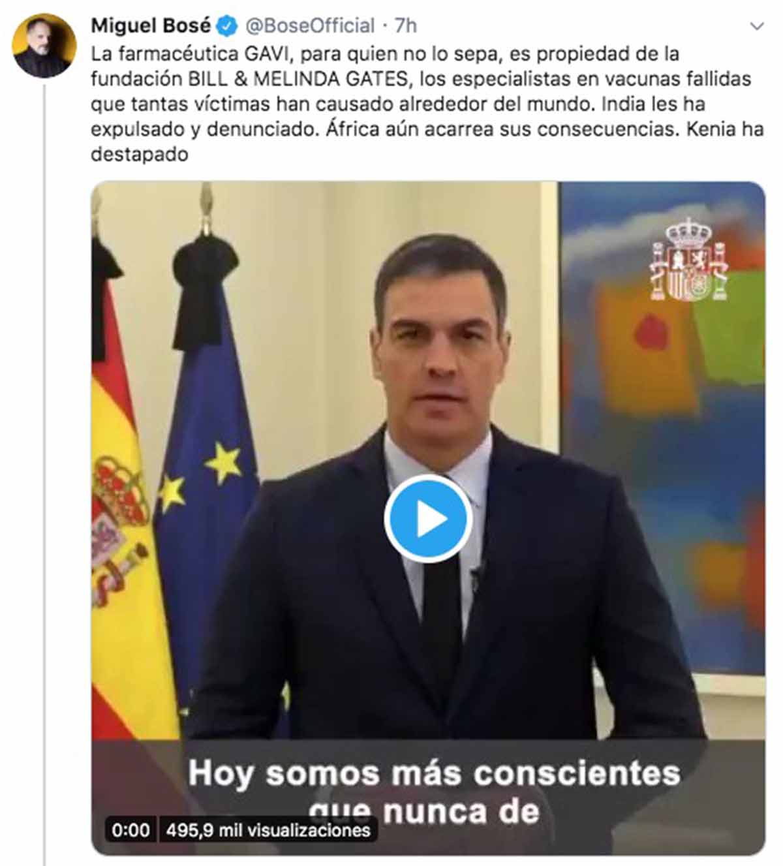
Task: Click the word 'destapado' ending the tweet
Action: click(x=139, y=155)
